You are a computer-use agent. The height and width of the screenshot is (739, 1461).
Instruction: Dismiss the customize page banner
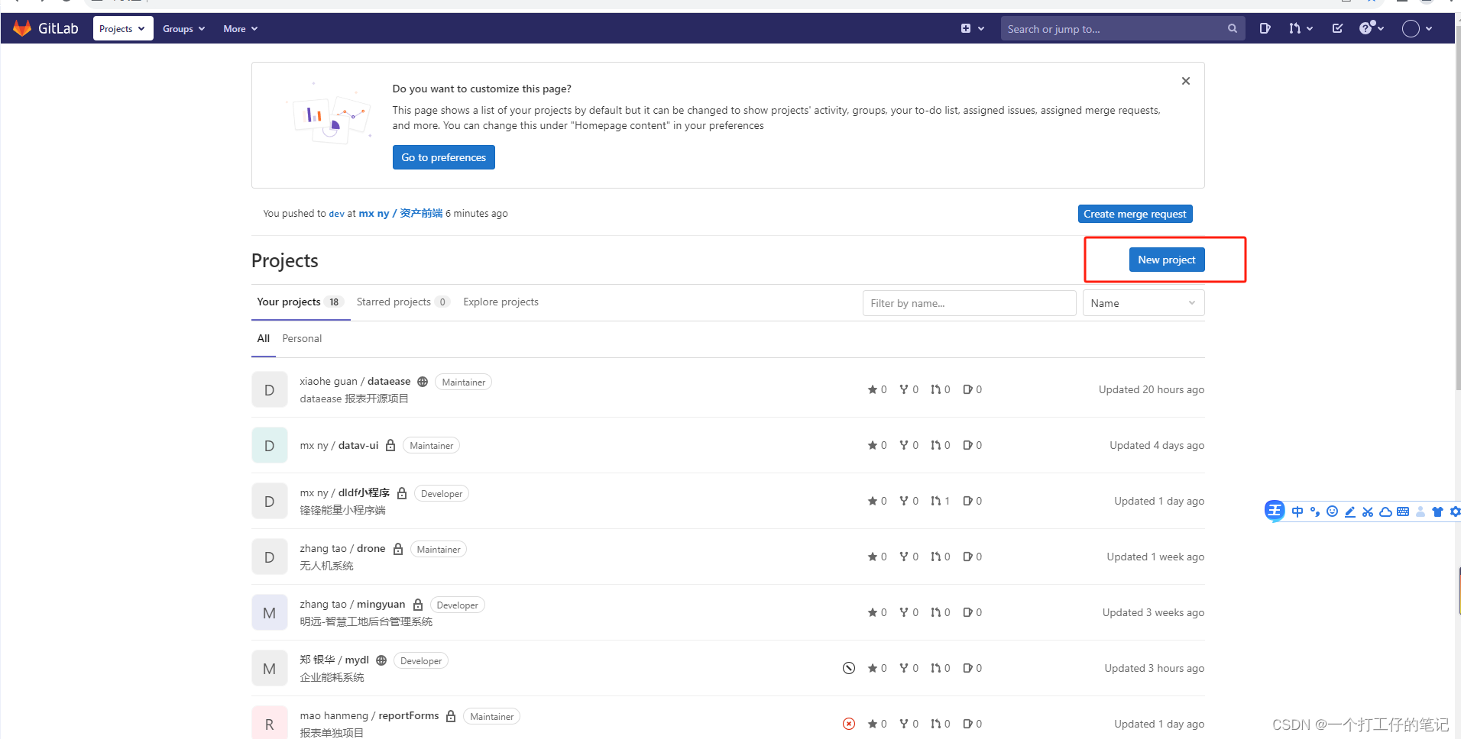tap(1185, 81)
